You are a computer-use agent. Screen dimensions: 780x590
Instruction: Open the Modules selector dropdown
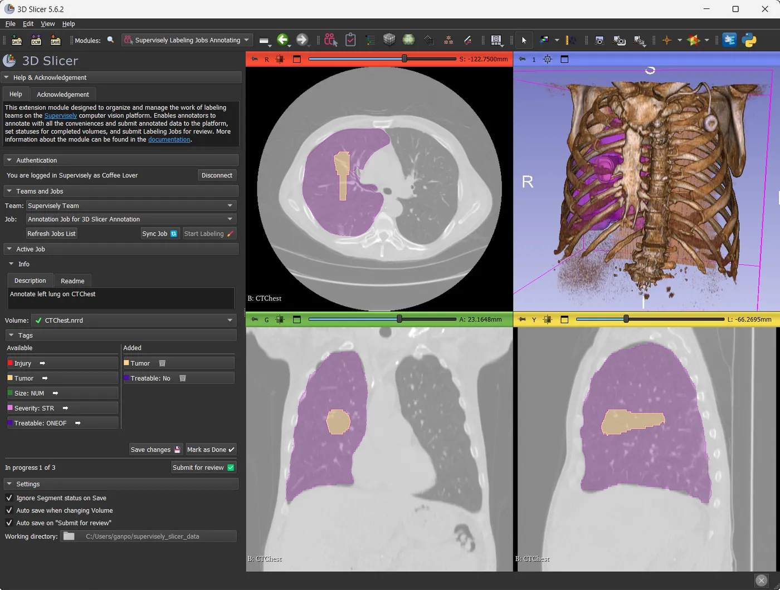point(187,40)
